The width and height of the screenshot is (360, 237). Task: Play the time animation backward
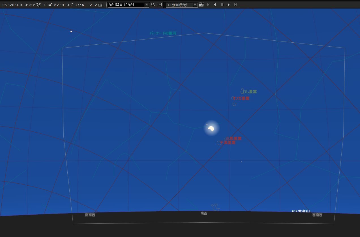point(215,5)
